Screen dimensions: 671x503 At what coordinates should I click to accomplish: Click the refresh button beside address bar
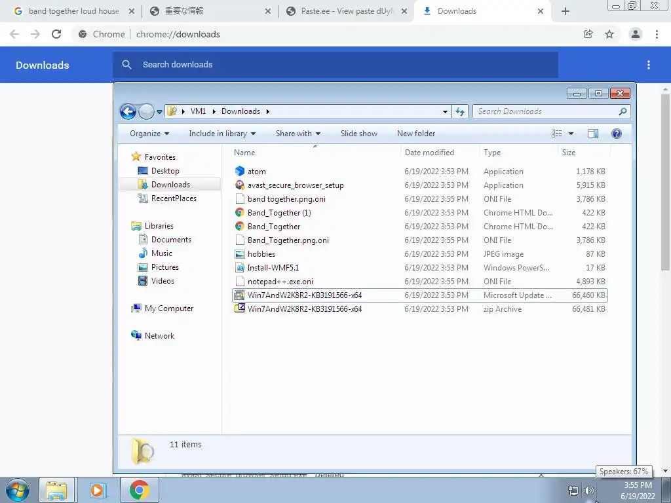[460, 111]
